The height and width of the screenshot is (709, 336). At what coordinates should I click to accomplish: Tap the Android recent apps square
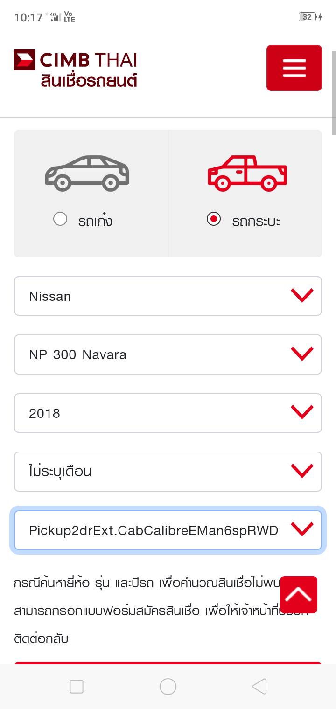coord(77,686)
